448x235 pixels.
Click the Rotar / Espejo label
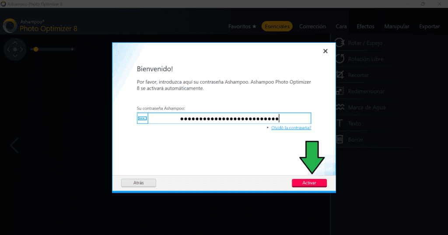click(365, 43)
